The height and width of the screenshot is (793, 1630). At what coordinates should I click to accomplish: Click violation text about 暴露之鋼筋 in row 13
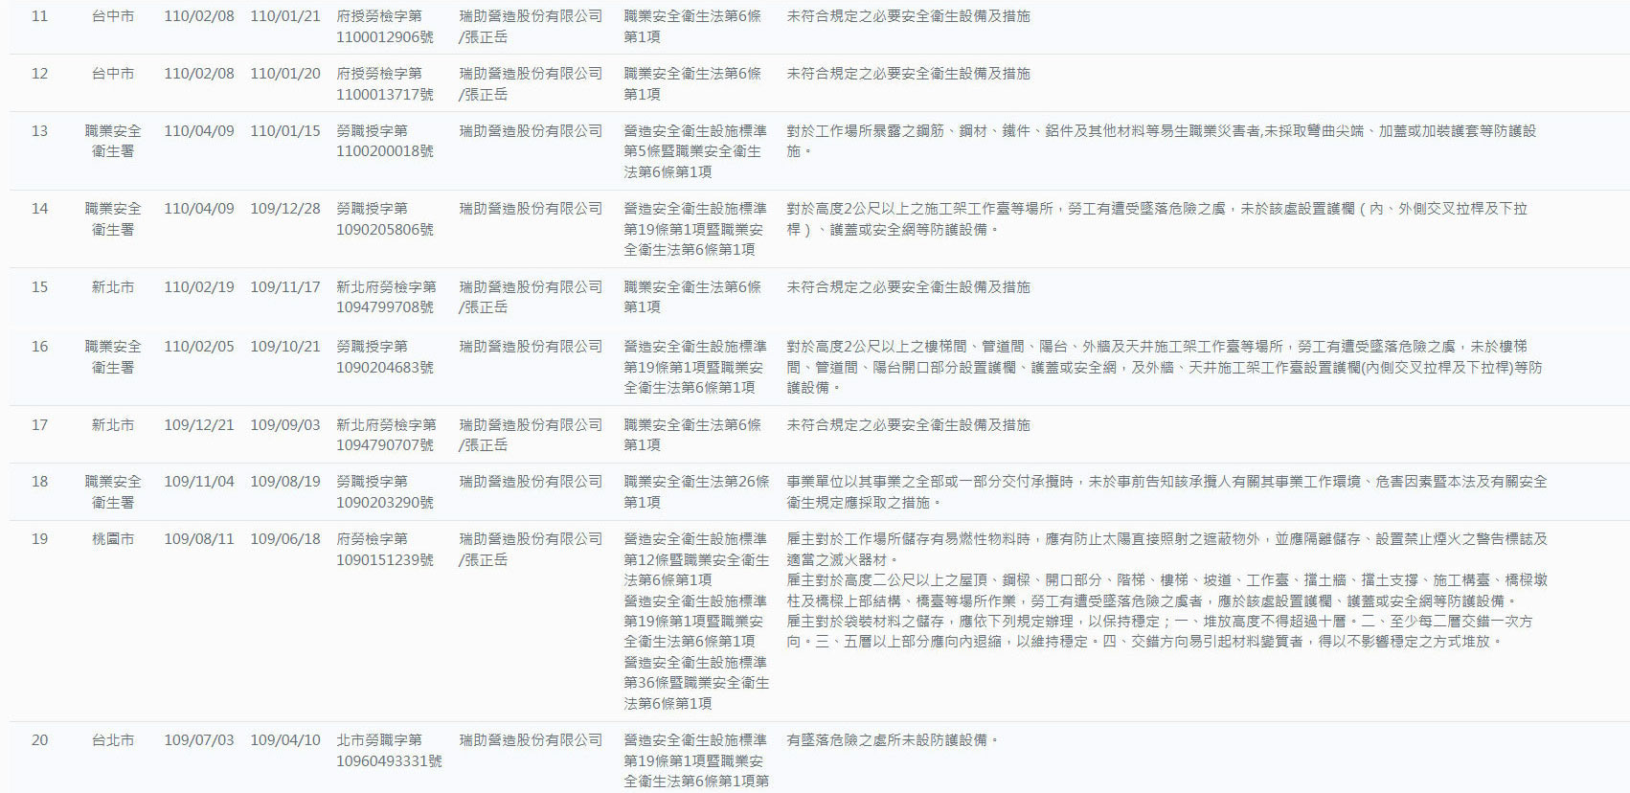coord(1162,141)
